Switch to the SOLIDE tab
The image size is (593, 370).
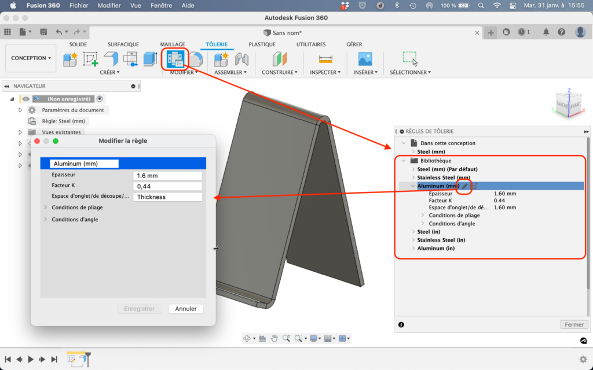click(78, 44)
